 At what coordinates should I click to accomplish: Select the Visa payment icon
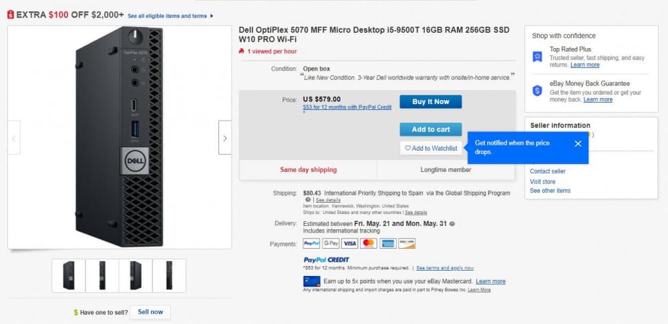(x=350, y=243)
